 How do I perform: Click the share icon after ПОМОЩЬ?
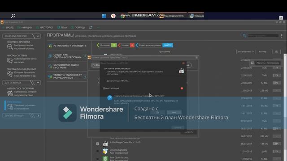[91, 27]
